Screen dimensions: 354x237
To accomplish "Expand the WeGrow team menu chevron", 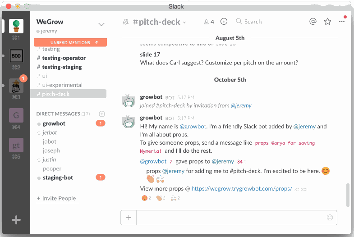I will point(101,24).
